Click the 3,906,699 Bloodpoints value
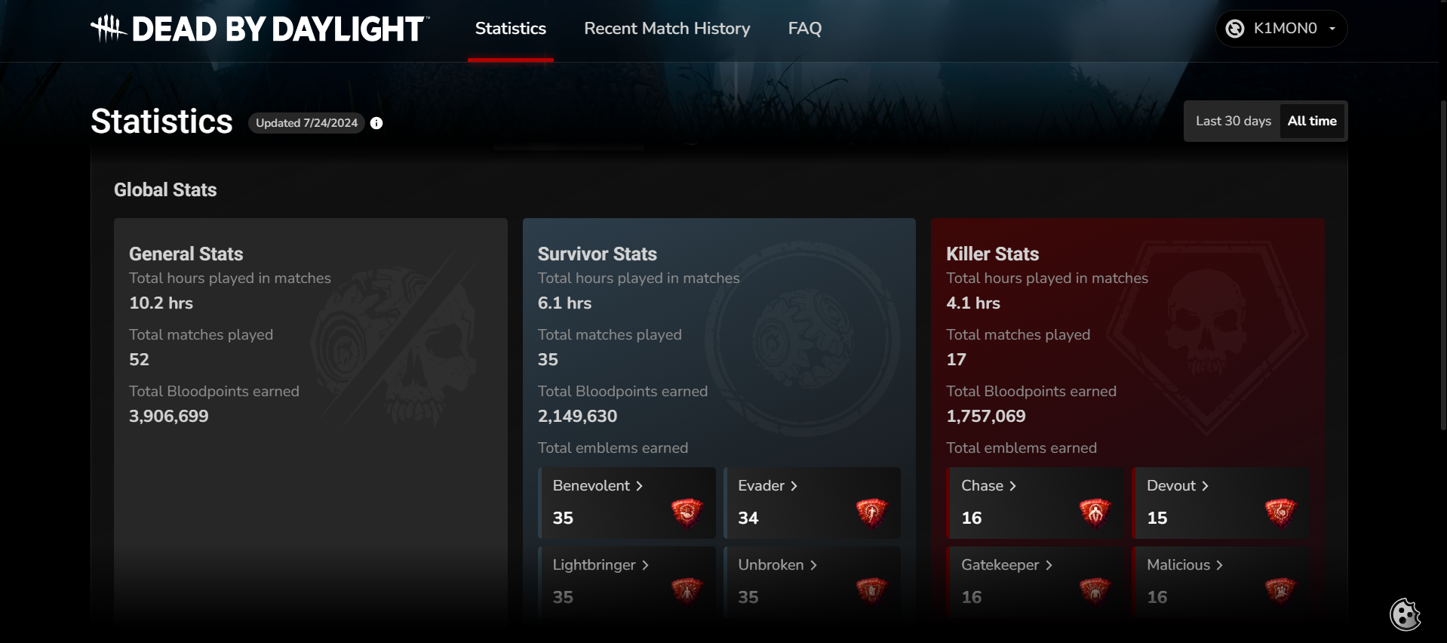The width and height of the screenshot is (1447, 643). tap(168, 417)
